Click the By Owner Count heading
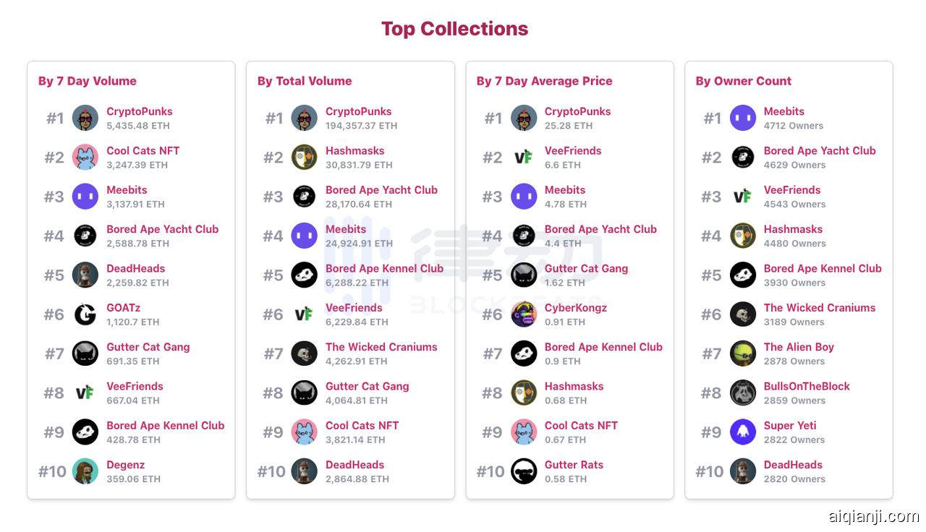The width and height of the screenshot is (926, 532). point(743,81)
